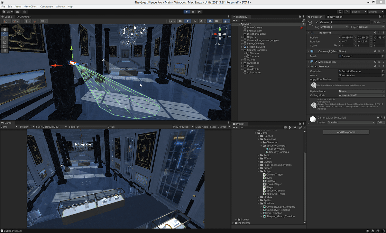This screenshot has height=233, width=386.
Task: Select the Sleeping_Guard object in the Hierarchy
Action: [255, 47]
